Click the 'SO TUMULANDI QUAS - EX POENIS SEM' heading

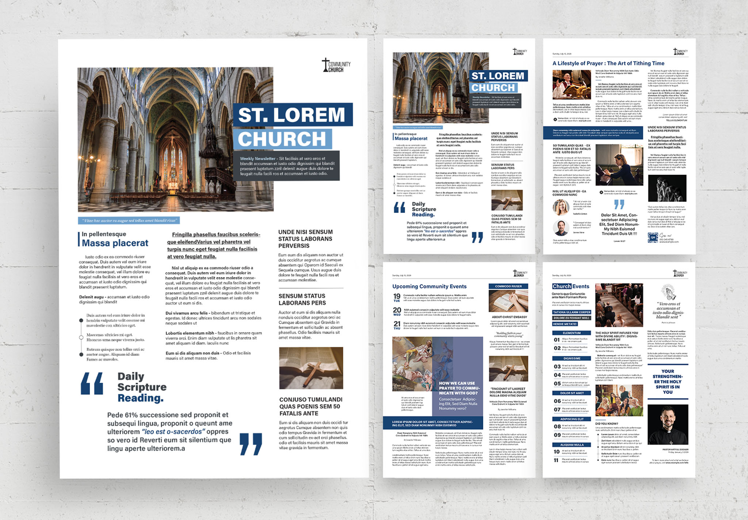(572, 149)
